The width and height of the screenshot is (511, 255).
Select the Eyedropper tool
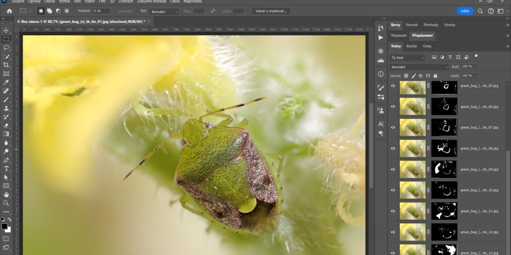pyautogui.click(x=6, y=82)
